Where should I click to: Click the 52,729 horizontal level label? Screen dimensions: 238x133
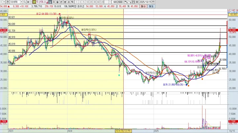pos(12,31)
